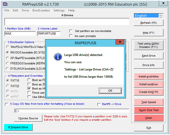Click the empty drives list box

67,22
